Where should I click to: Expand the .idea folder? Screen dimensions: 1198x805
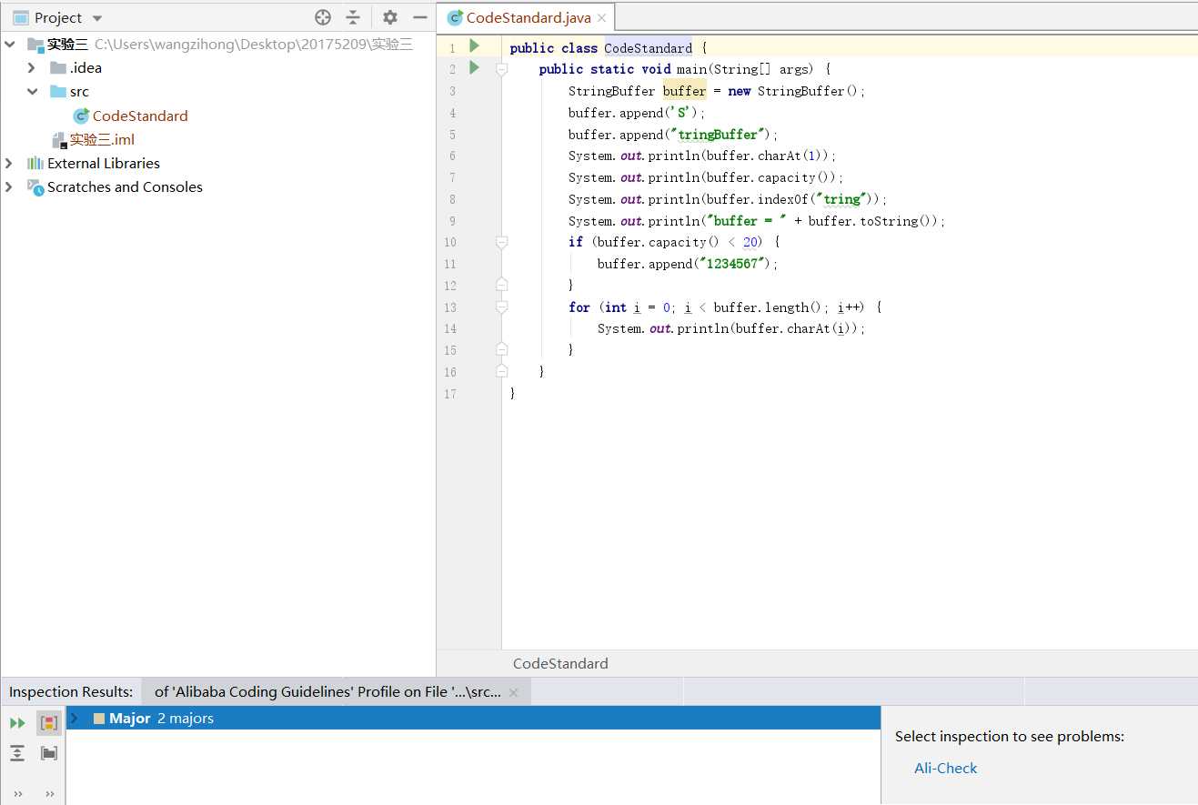click(32, 68)
